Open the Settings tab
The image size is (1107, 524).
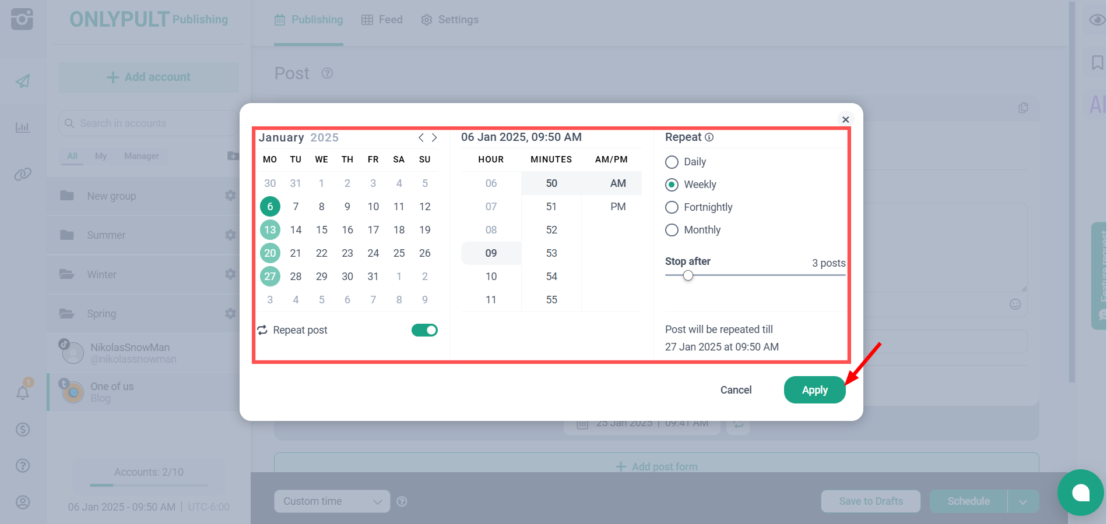(449, 20)
